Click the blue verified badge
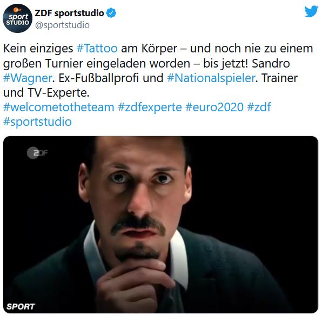This screenshot has height=316, width=322. (111, 13)
